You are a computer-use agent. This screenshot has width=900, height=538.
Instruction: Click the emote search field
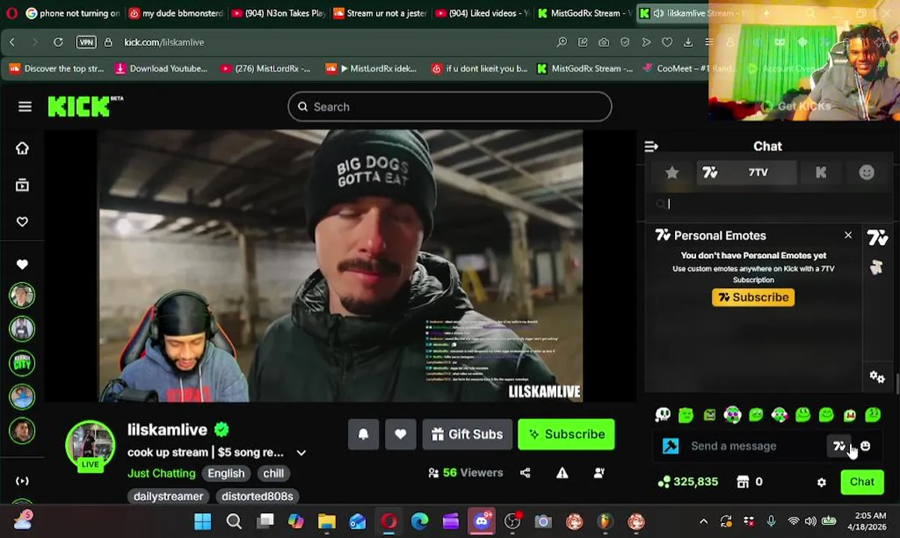770,203
